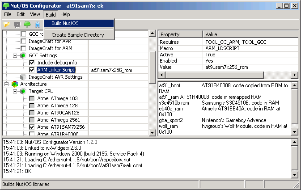Click the tree panel scroll-down arrow

point(152,132)
